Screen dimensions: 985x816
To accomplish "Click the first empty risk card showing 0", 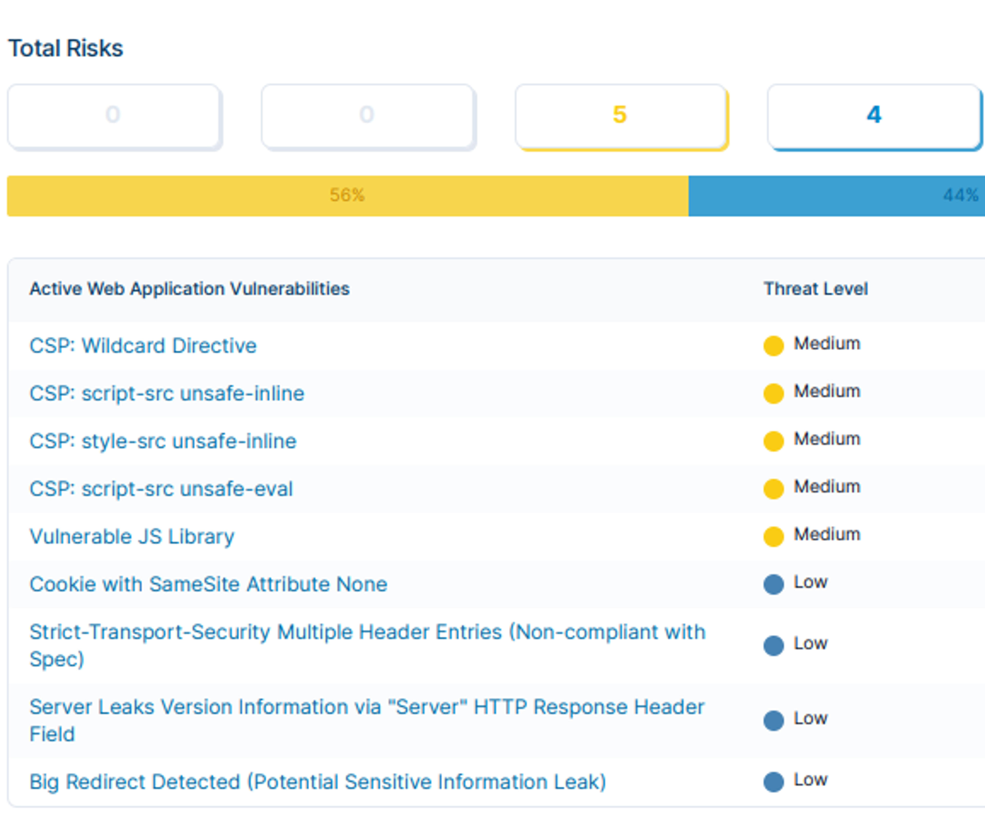I will click(114, 116).
